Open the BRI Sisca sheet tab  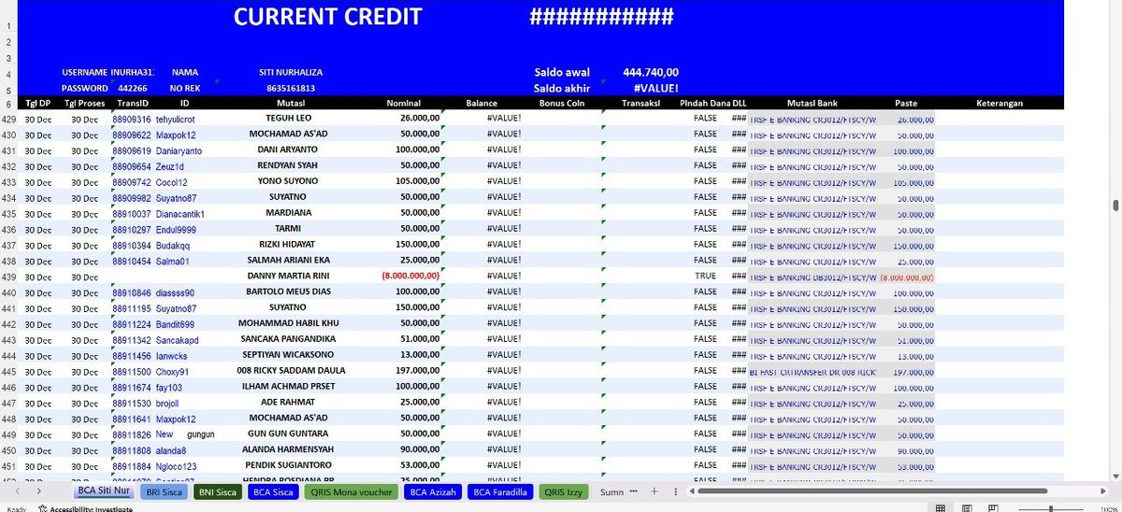point(163,491)
